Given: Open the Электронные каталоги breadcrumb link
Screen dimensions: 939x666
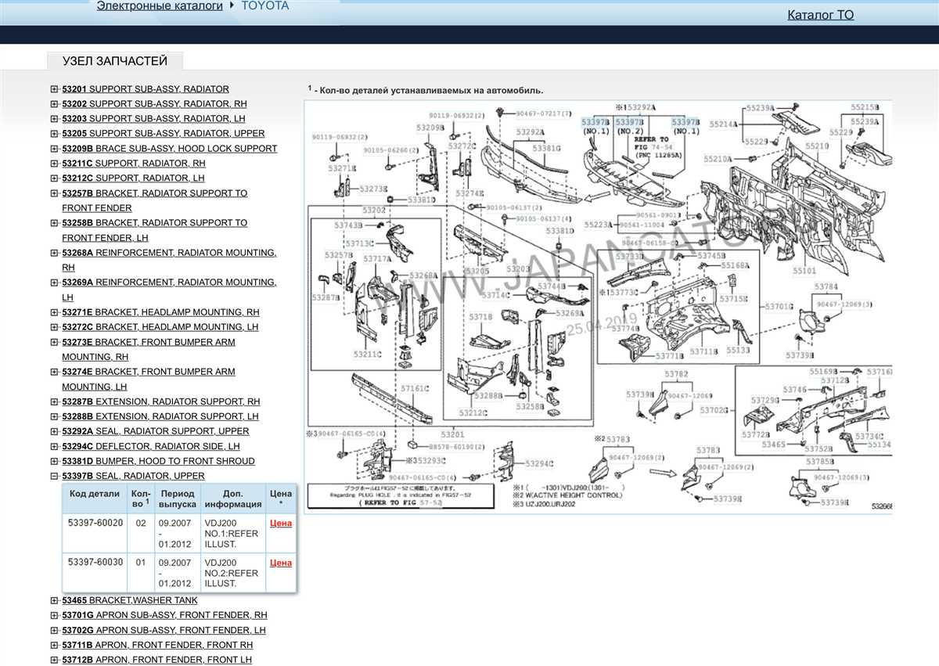Looking at the screenshot, I should (x=158, y=5).
